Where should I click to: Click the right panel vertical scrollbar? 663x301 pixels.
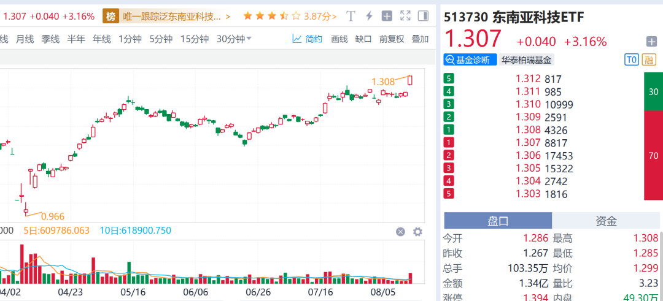tap(661, 265)
